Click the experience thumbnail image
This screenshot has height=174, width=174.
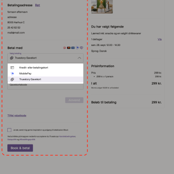coord(102,7)
